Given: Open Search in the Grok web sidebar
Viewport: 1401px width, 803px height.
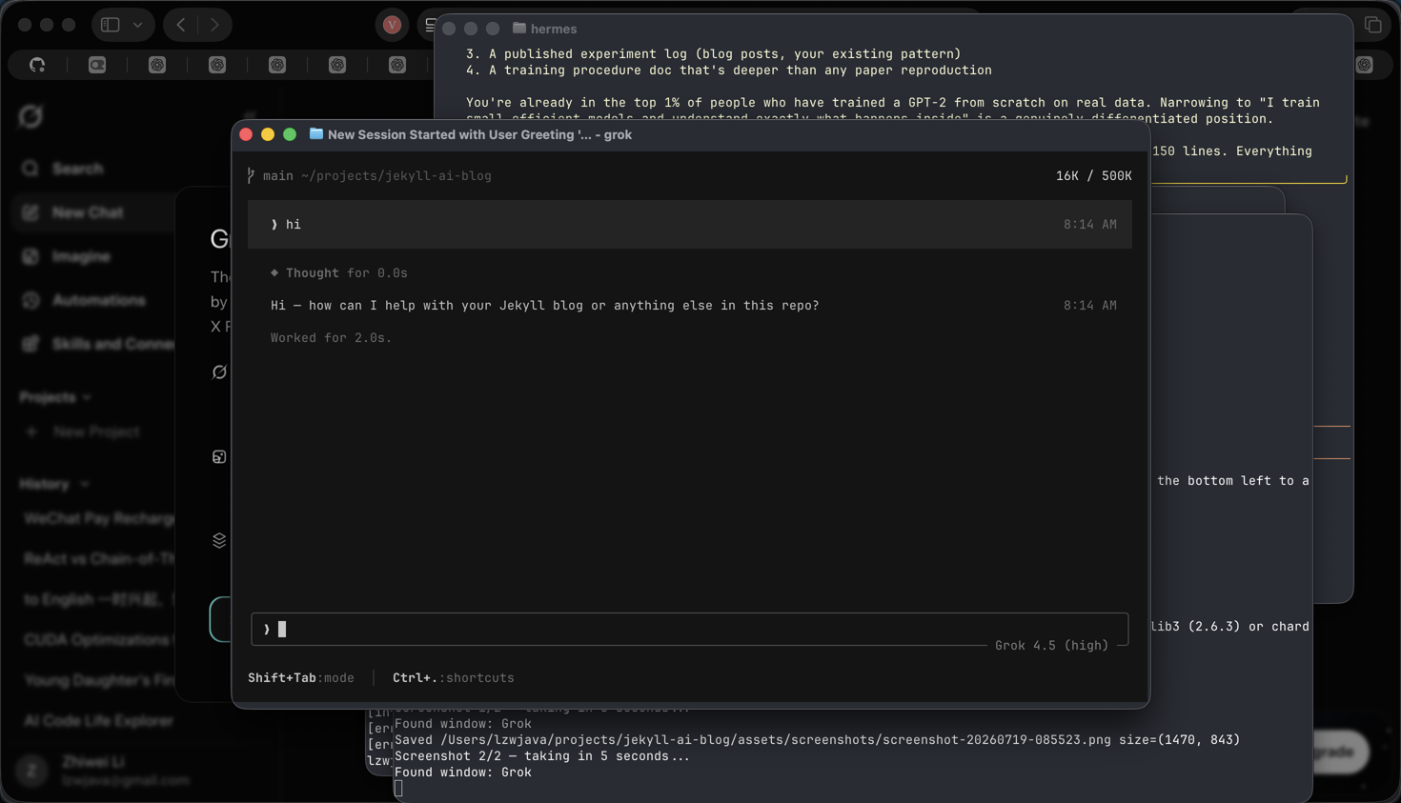Looking at the screenshot, I should pos(77,169).
